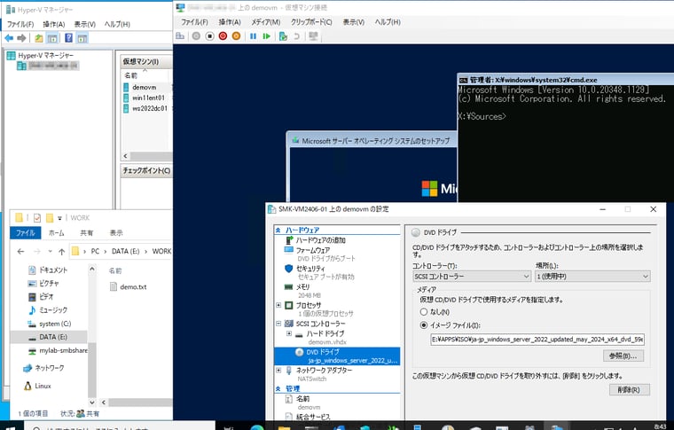674x430 pixels.
Task: Collapse the 管理 section header
Action: click(278, 388)
